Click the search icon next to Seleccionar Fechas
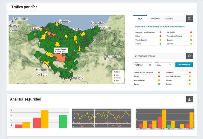The width and height of the screenshot is (203, 139). tap(190, 56)
